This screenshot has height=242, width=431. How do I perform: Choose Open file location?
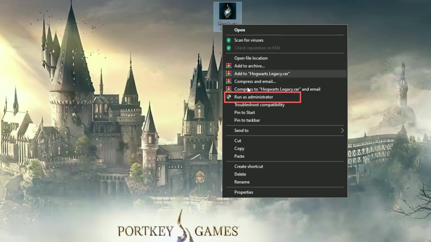pos(251,58)
